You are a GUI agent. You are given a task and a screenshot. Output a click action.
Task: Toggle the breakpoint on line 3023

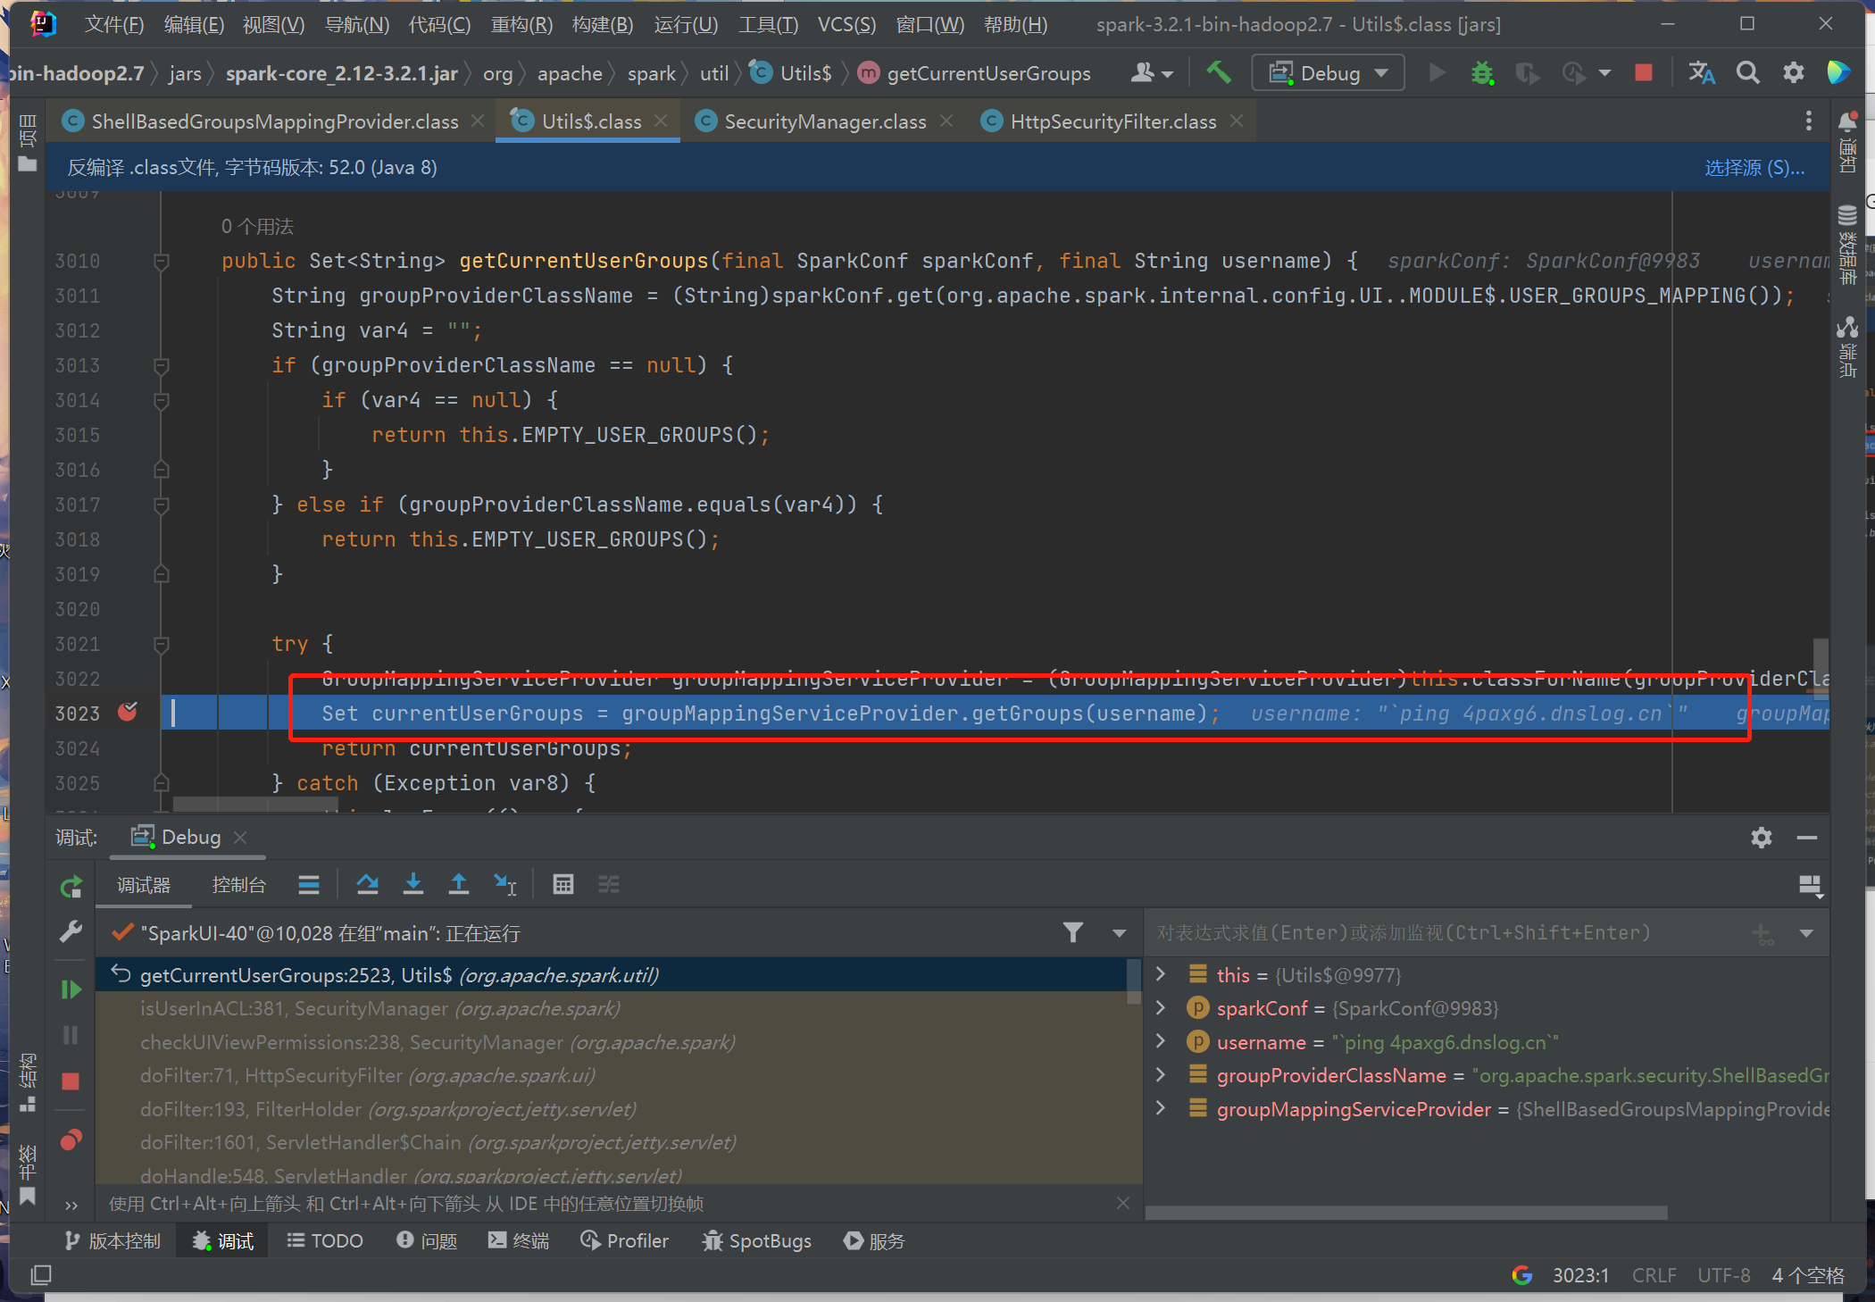128,713
